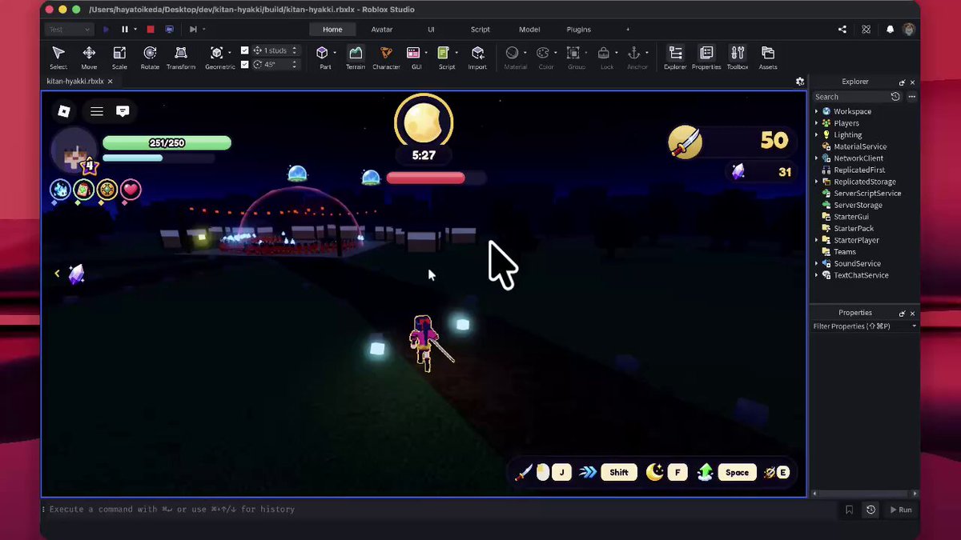This screenshot has height=540, width=961.
Task: Switch to the Home tab
Action: coord(332,30)
